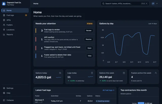Click the AFEs sidebar icon
This screenshot has width=162, height=104.
click(x=4, y=20)
